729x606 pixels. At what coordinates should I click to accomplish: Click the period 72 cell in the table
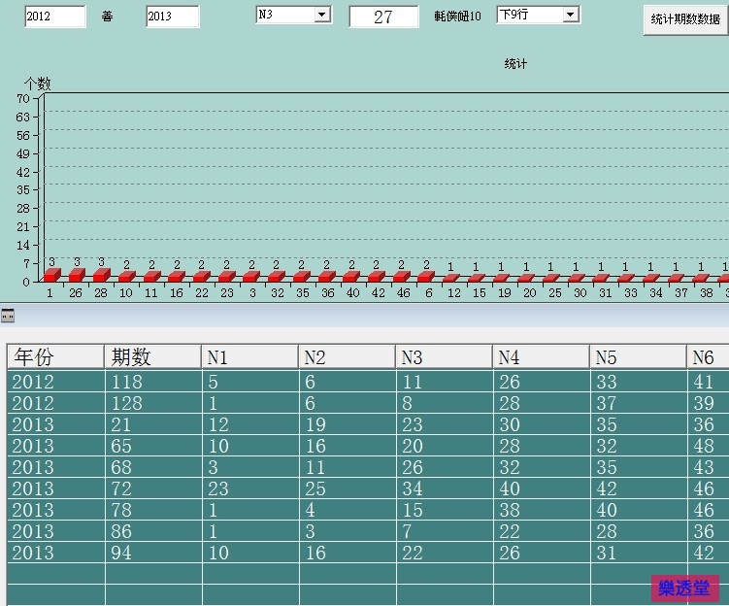(152, 488)
